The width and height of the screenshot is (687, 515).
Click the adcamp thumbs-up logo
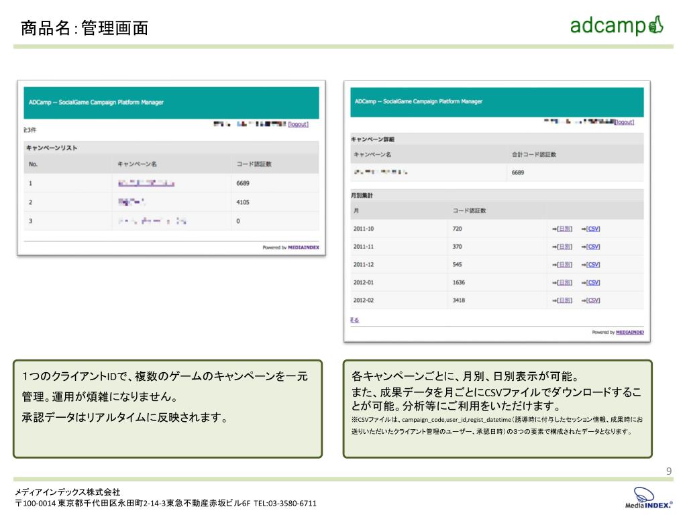click(617, 25)
